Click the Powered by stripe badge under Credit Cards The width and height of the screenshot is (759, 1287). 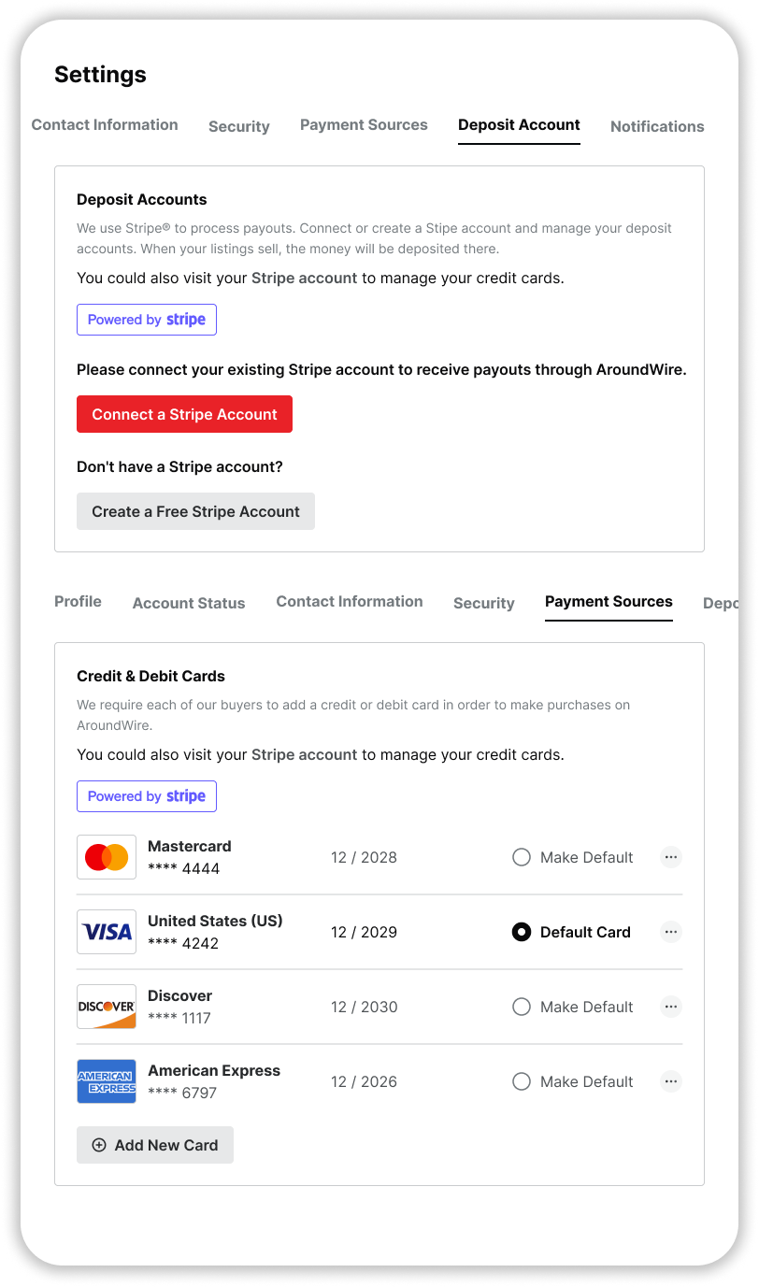point(146,795)
